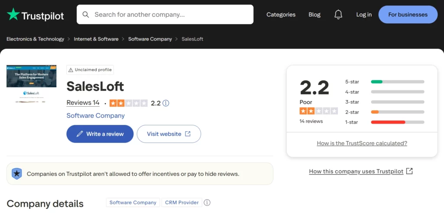
Task: Open the Software Company category link under SalesLoft
Action: [95, 116]
